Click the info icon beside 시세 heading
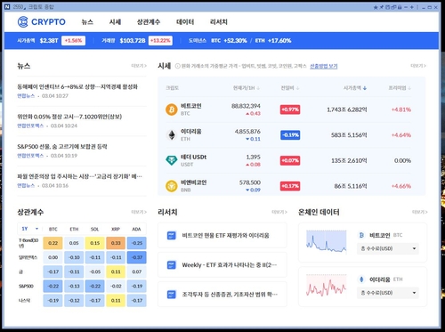 tap(177, 66)
